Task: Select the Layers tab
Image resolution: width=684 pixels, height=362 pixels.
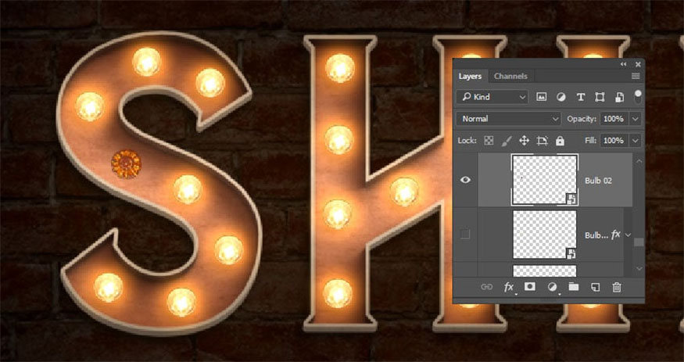Action: pos(470,77)
